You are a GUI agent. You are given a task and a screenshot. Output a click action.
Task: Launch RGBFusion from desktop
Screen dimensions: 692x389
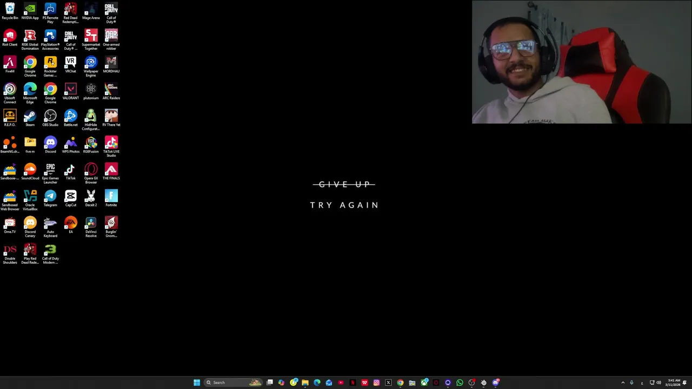pos(91,145)
